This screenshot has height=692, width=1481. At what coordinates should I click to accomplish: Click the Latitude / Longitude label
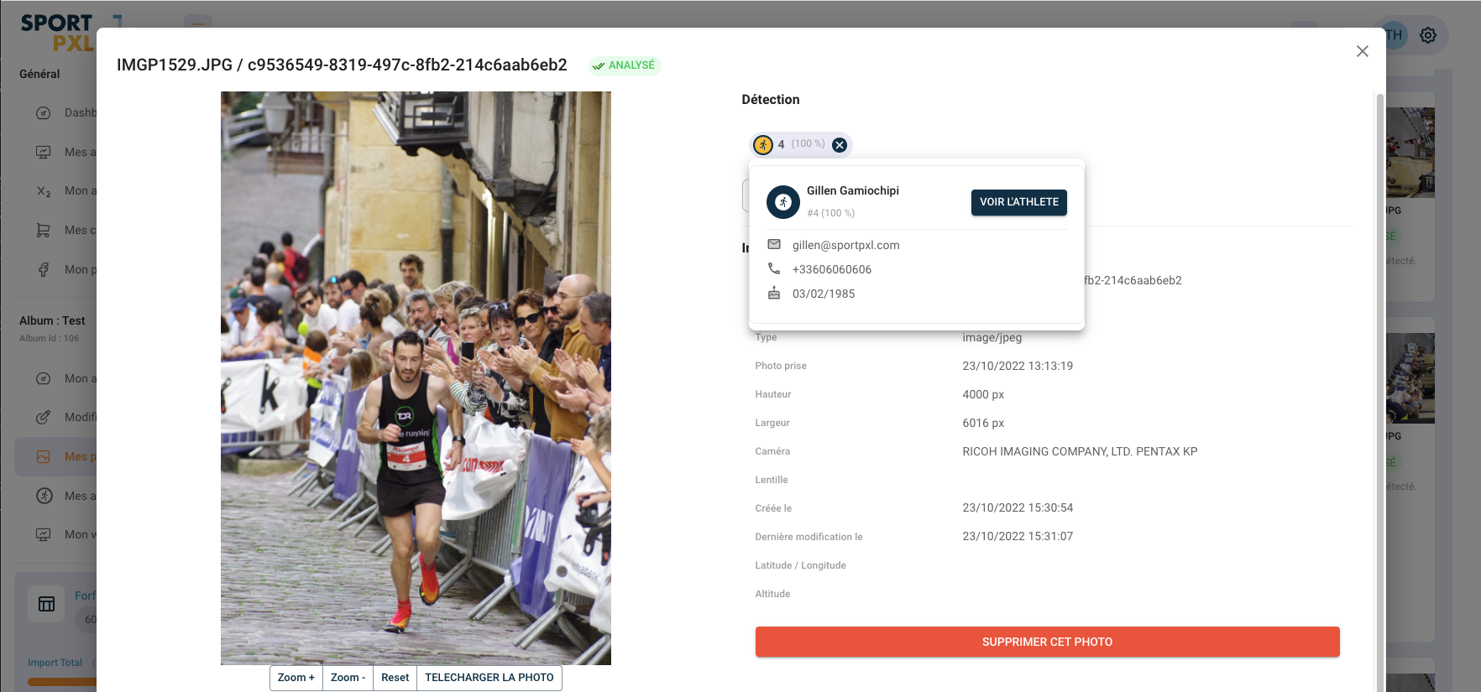click(x=800, y=565)
